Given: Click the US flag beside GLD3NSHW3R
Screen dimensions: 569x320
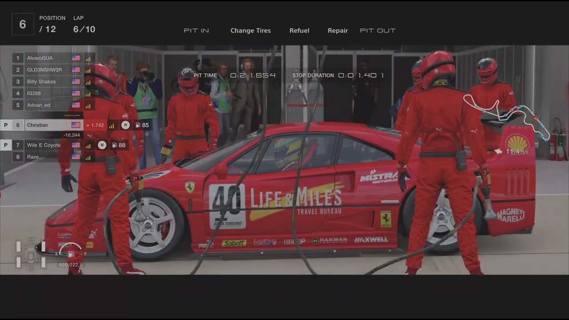Looking at the screenshot, I should 76,70.
